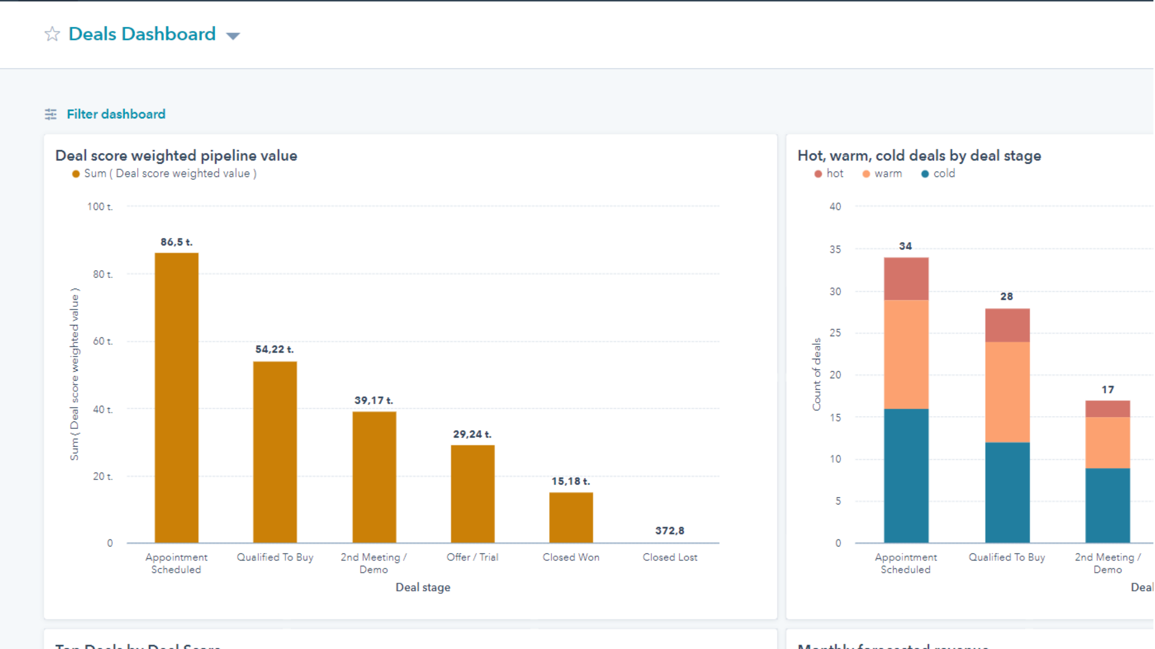Screen dimensions: 1155x649
Task: Select the Appointment Scheduled pipeline bar
Action: [176, 399]
